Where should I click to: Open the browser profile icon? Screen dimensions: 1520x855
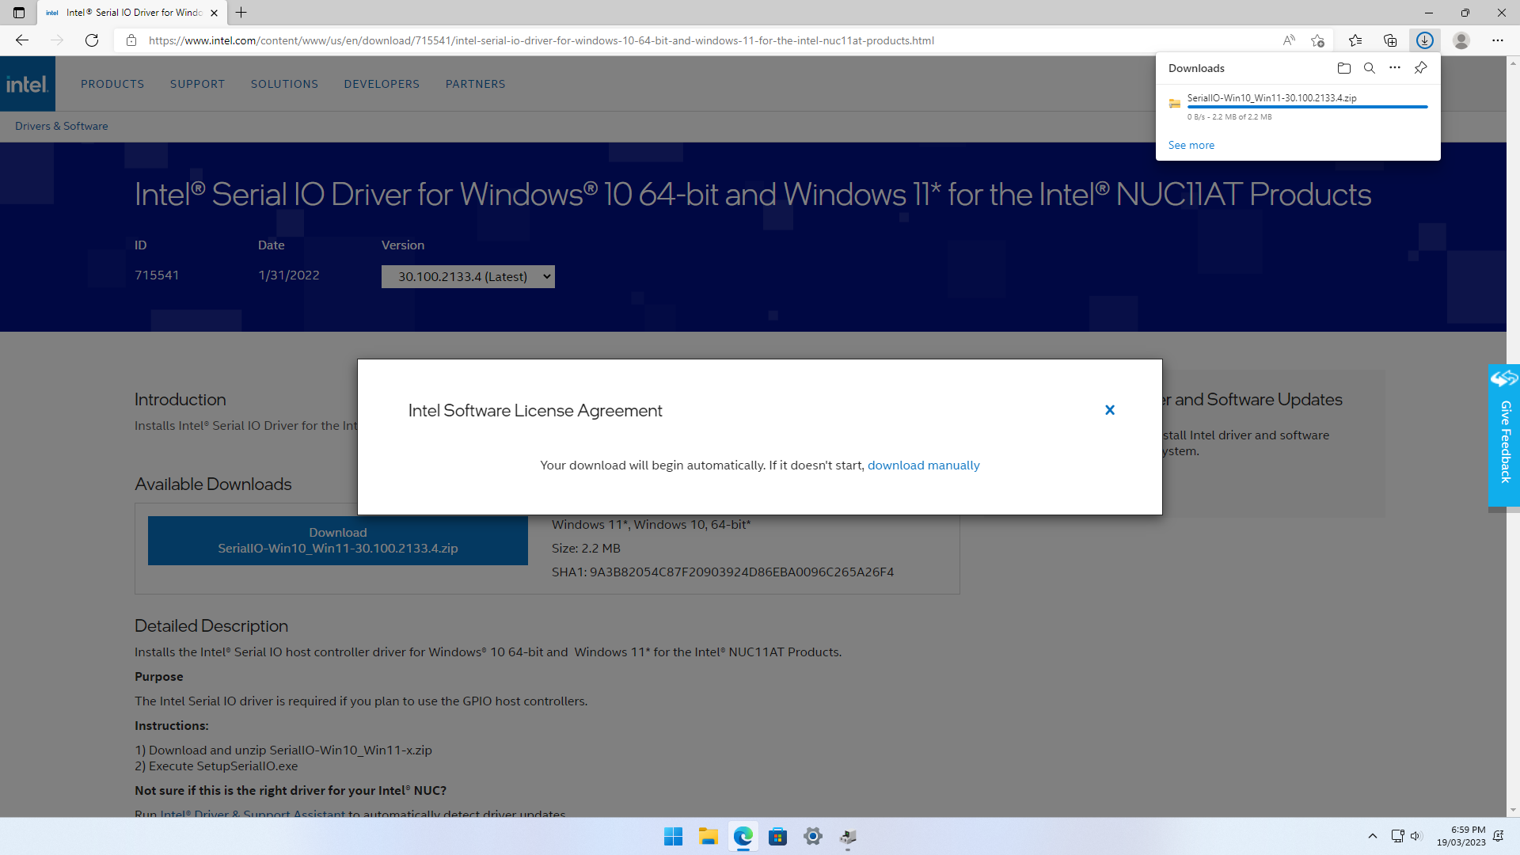(x=1461, y=40)
